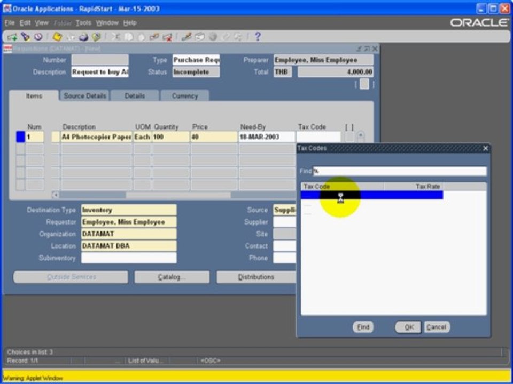Image resolution: width=513 pixels, height=384 pixels.
Task: Click the Outside Services button
Action: click(x=71, y=277)
